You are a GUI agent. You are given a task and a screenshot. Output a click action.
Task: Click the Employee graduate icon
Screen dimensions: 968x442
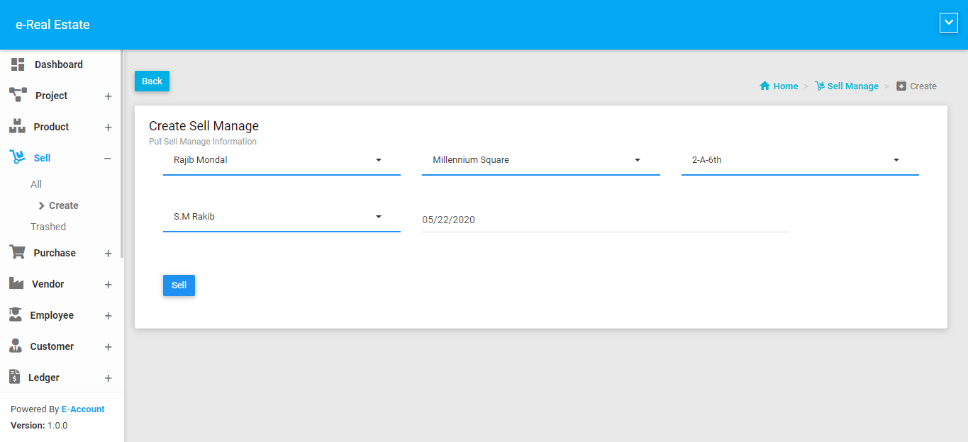pyautogui.click(x=16, y=314)
